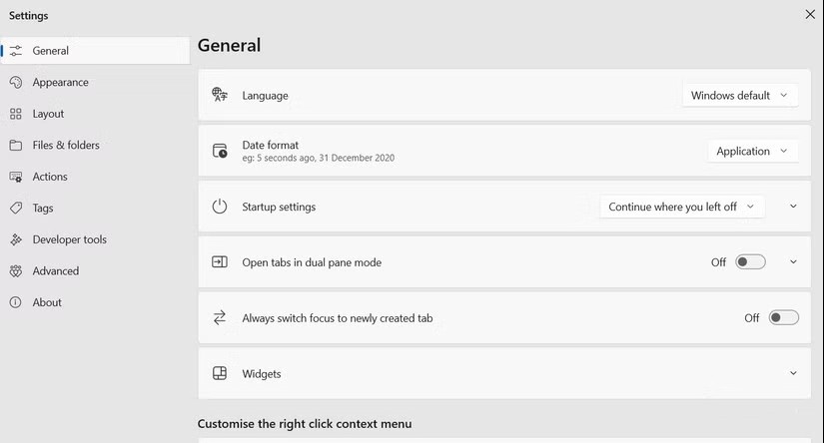Close the Settings dialog
The width and height of the screenshot is (824, 443).
pyautogui.click(x=810, y=14)
